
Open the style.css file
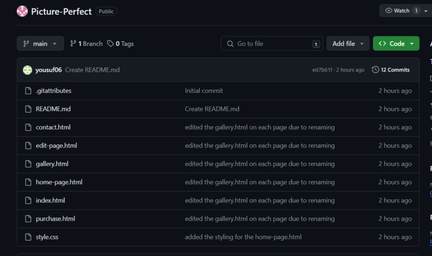[47, 237]
